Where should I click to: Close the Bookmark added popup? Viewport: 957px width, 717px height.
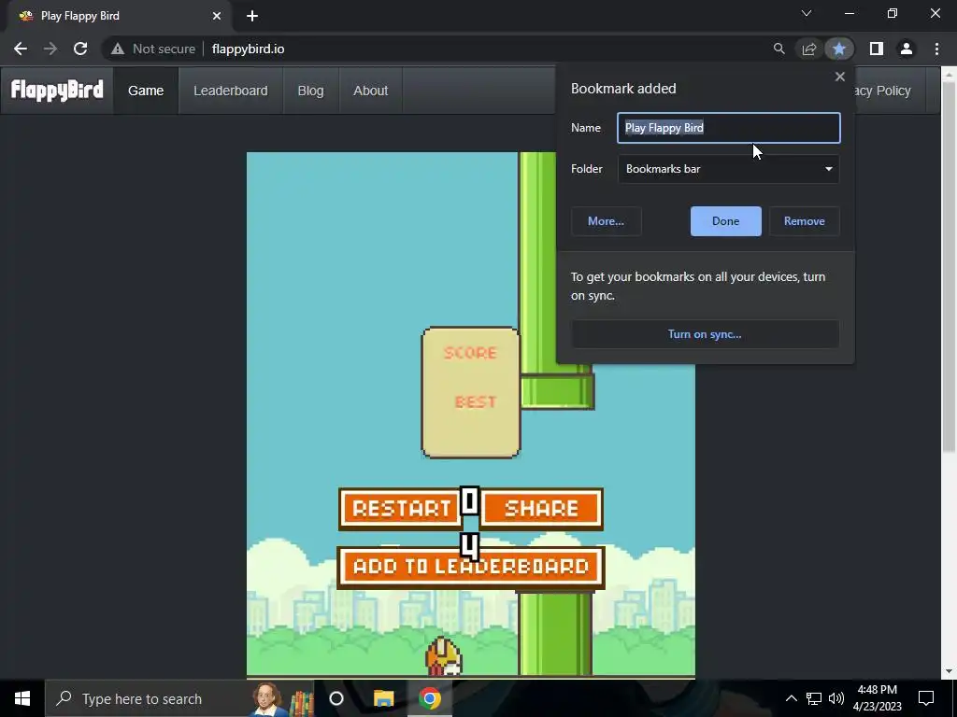[840, 77]
